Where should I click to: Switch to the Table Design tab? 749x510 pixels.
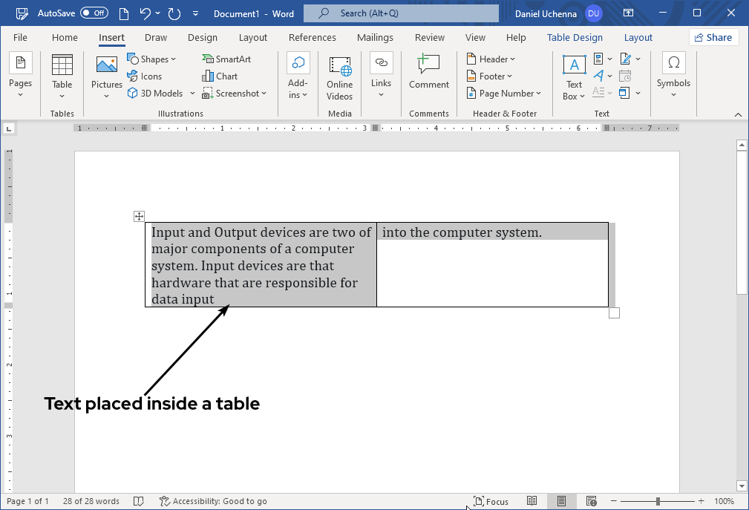[577, 37]
